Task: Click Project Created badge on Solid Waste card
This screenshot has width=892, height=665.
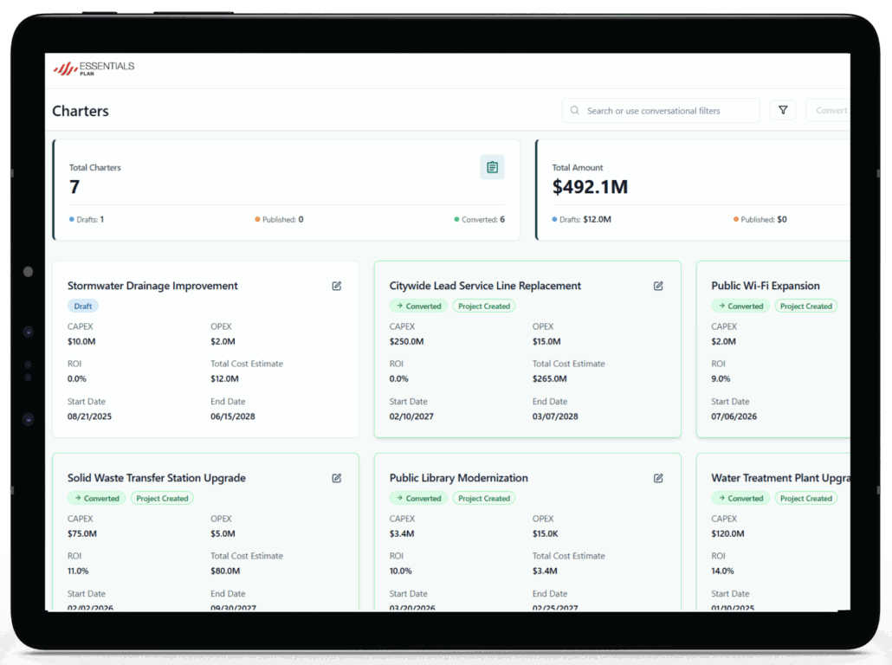Action: pos(162,499)
